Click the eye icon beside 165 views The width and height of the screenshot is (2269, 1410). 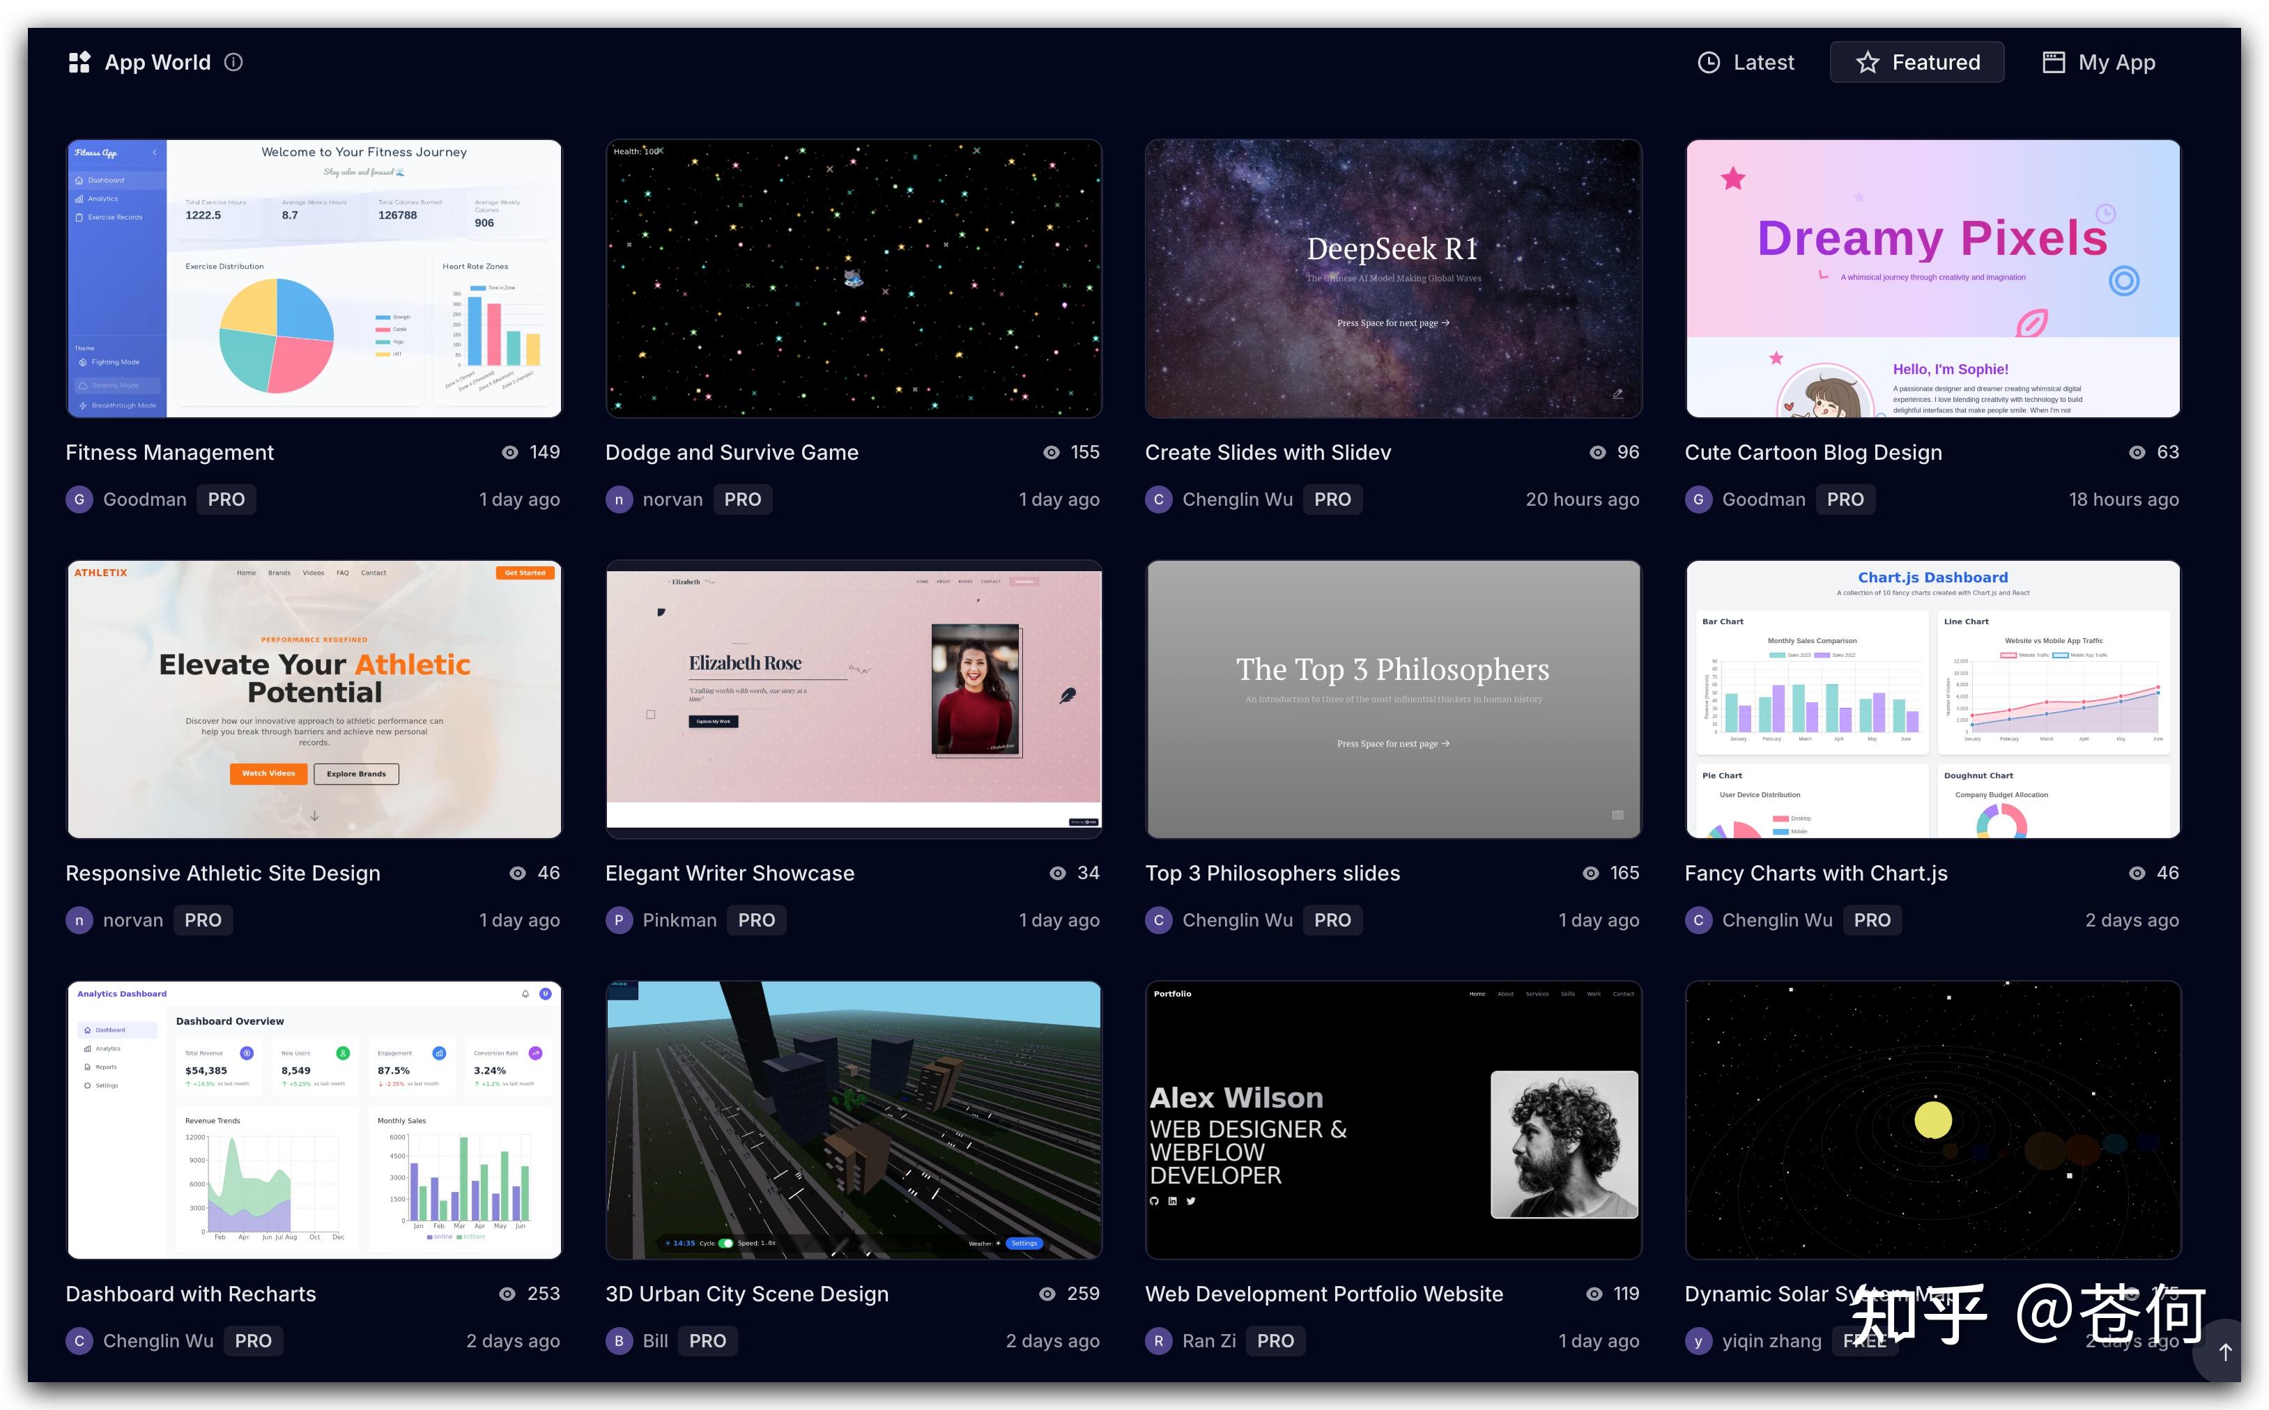(1591, 873)
